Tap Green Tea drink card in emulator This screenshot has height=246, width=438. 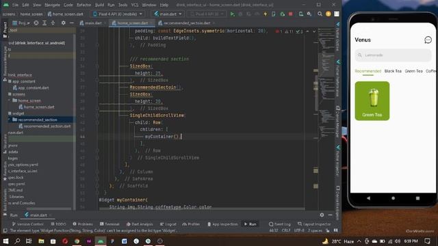[x=372, y=100]
